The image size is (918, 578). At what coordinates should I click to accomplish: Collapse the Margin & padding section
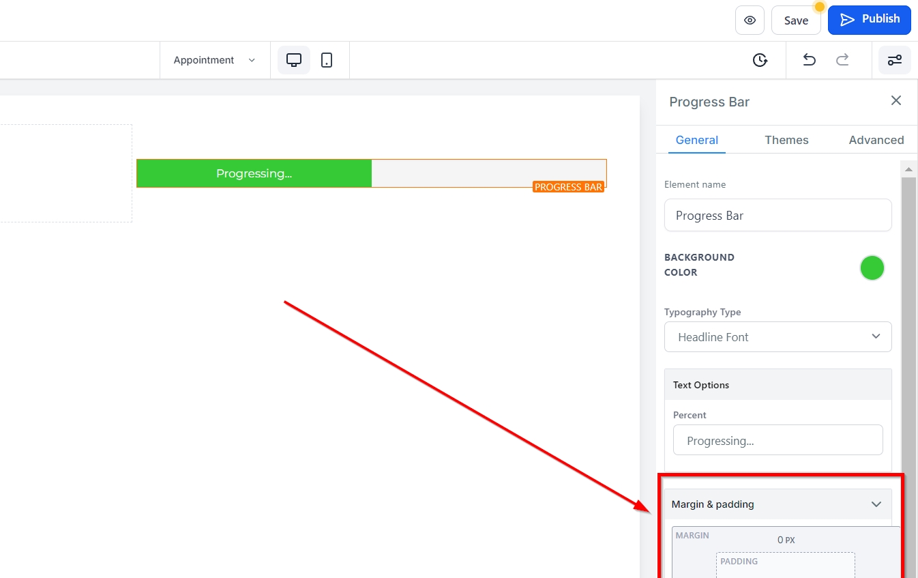(876, 504)
